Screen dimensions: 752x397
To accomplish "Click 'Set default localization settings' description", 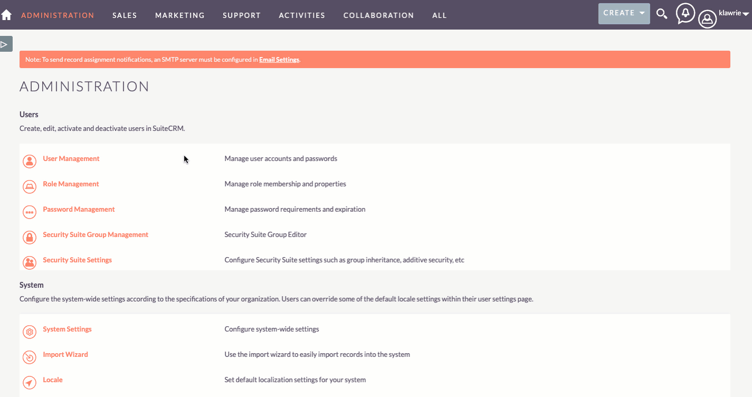I will coord(295,380).
